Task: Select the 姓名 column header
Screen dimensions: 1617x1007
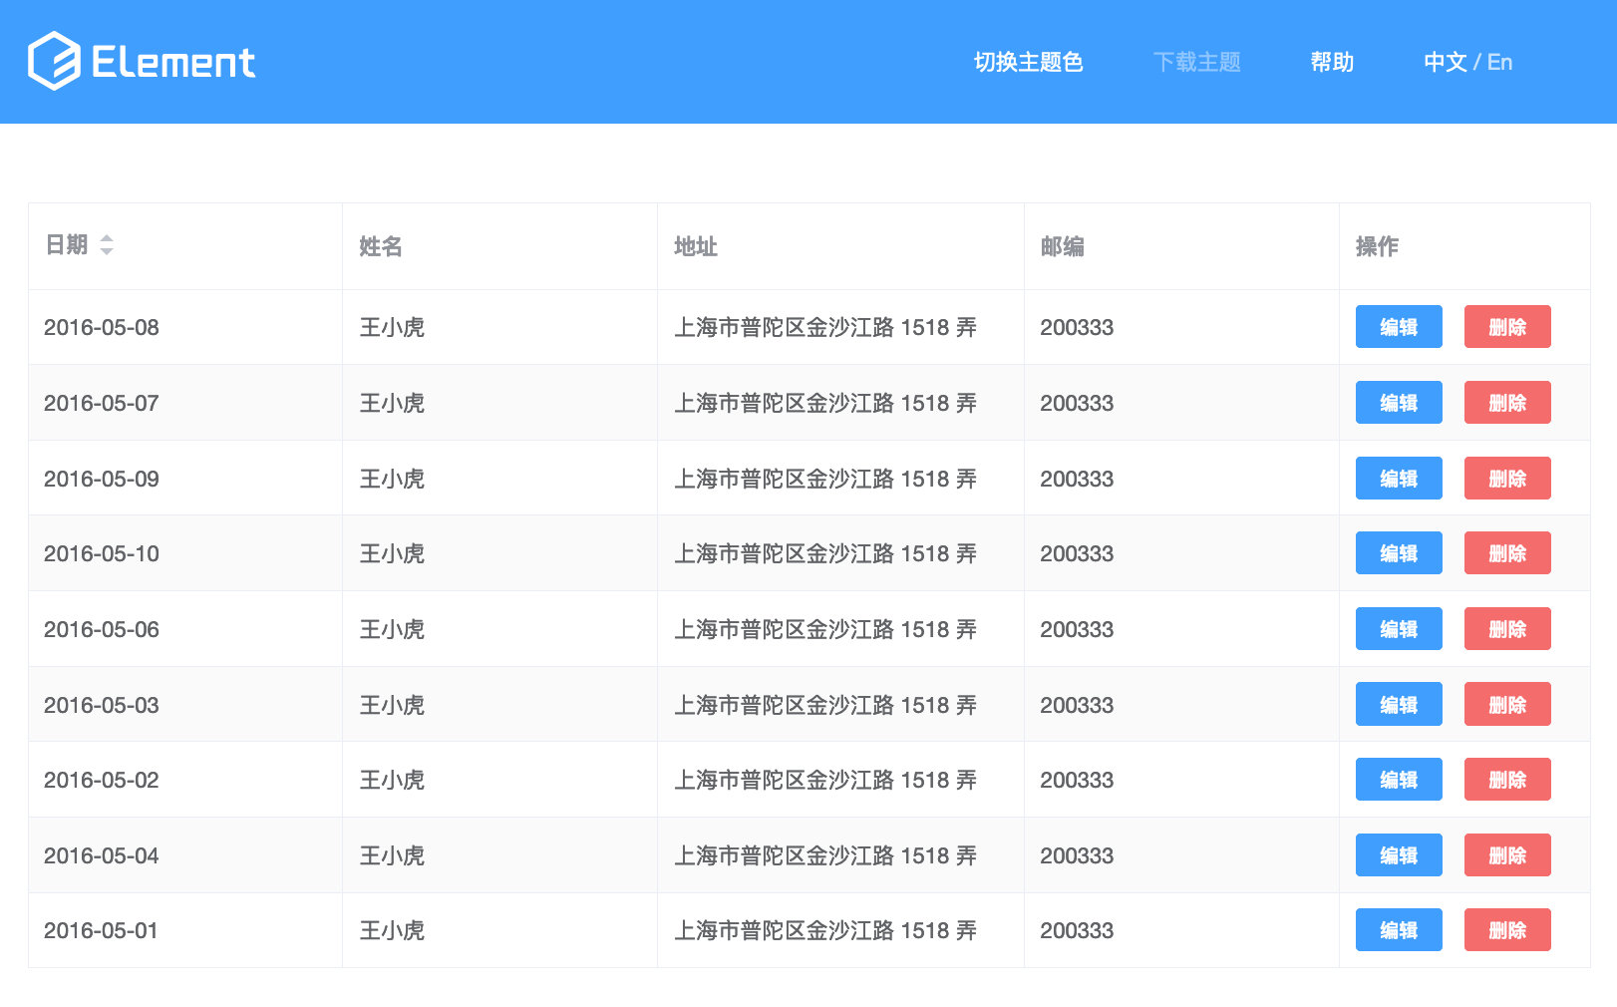Action: pos(380,246)
